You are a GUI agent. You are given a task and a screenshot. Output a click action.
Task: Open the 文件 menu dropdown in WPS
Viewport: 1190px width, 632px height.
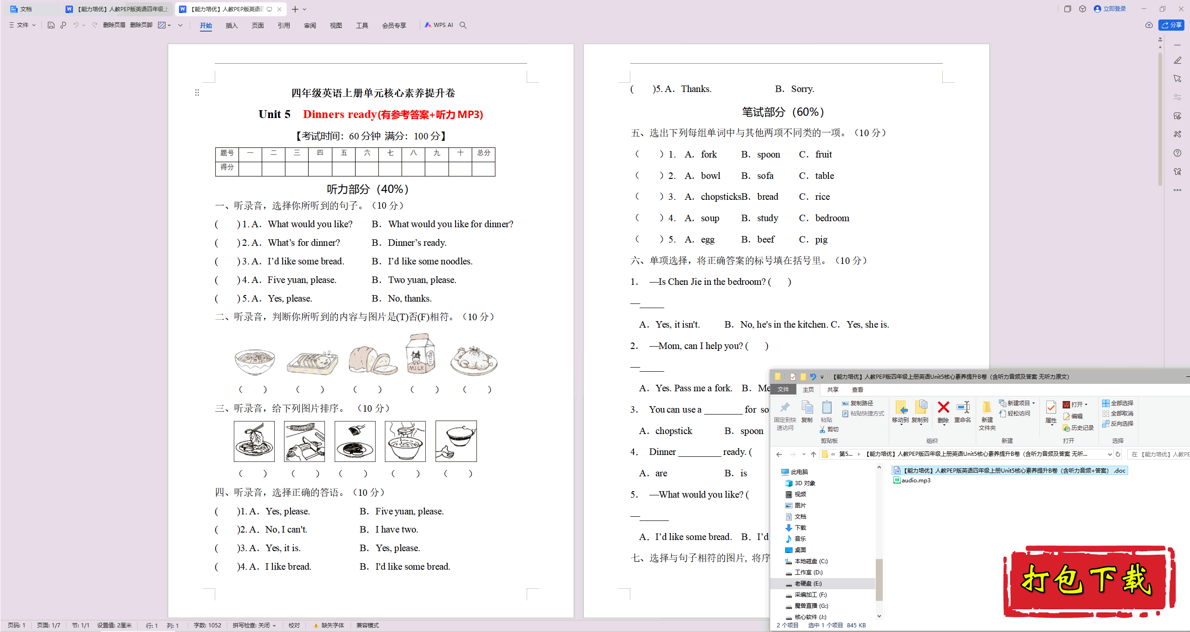[22, 25]
